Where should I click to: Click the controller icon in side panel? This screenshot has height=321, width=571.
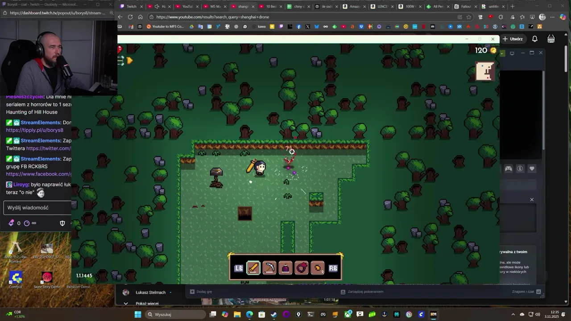pyautogui.click(x=508, y=169)
